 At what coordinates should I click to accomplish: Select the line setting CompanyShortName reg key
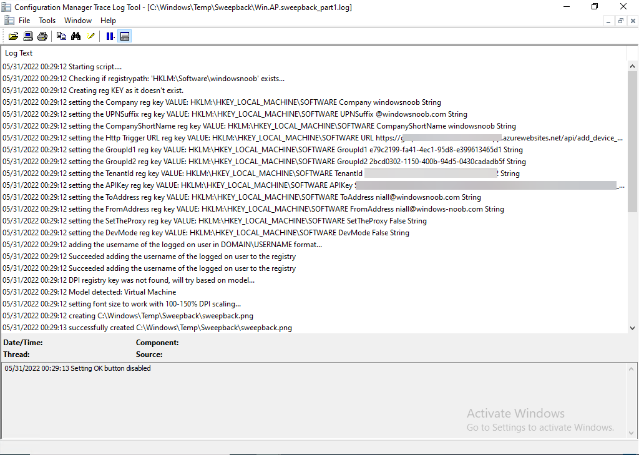click(314, 126)
